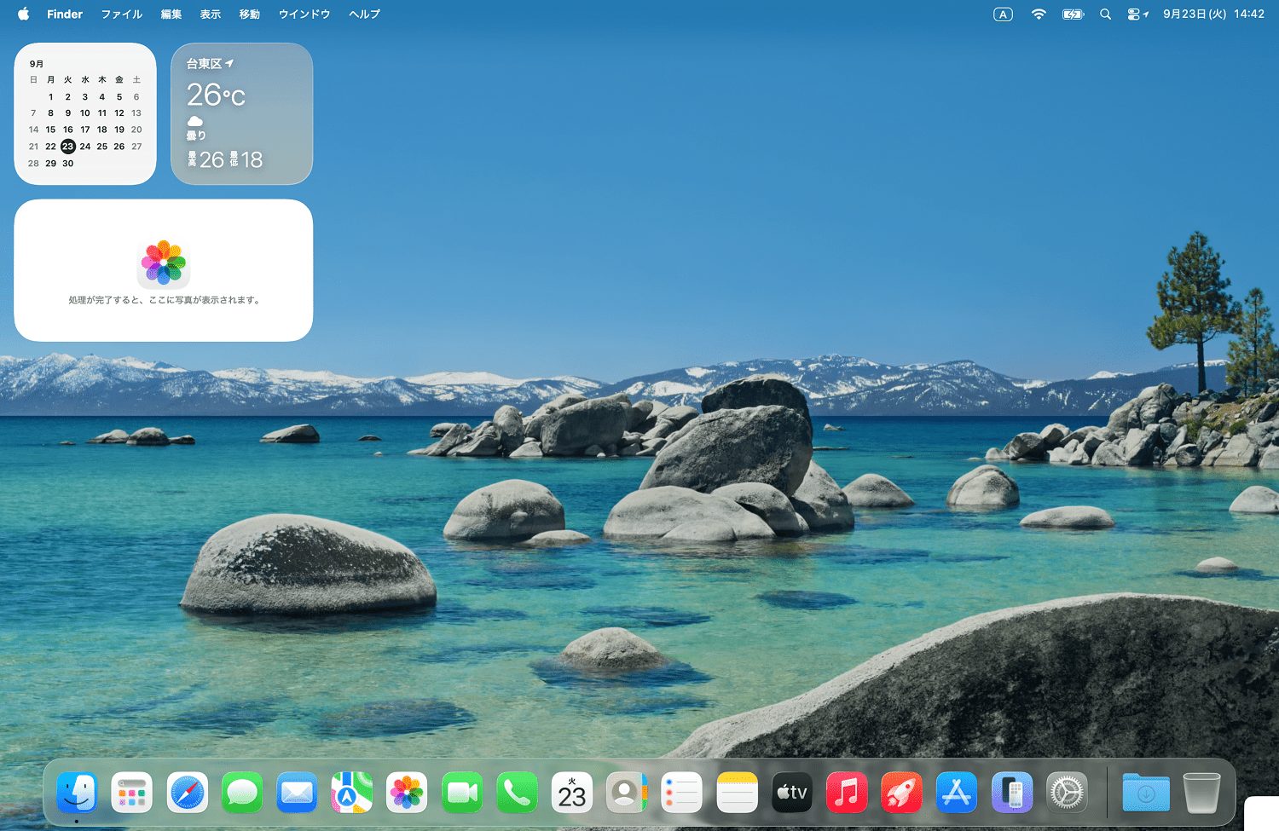Click the 台東区 weather widget
Screen dimensions: 1279x831
[241, 113]
